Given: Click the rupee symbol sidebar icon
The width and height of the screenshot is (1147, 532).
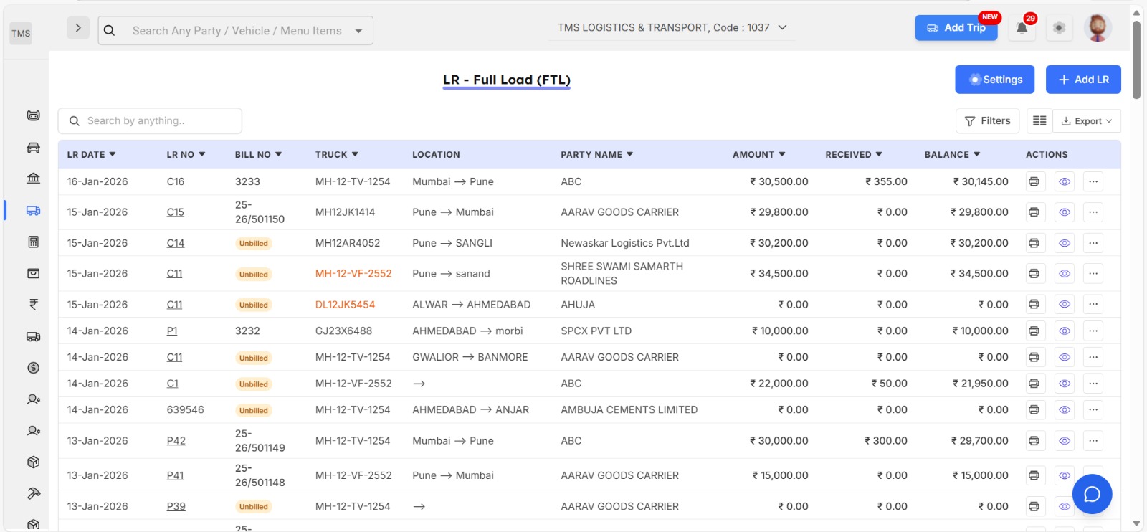Looking at the screenshot, I should (33, 305).
